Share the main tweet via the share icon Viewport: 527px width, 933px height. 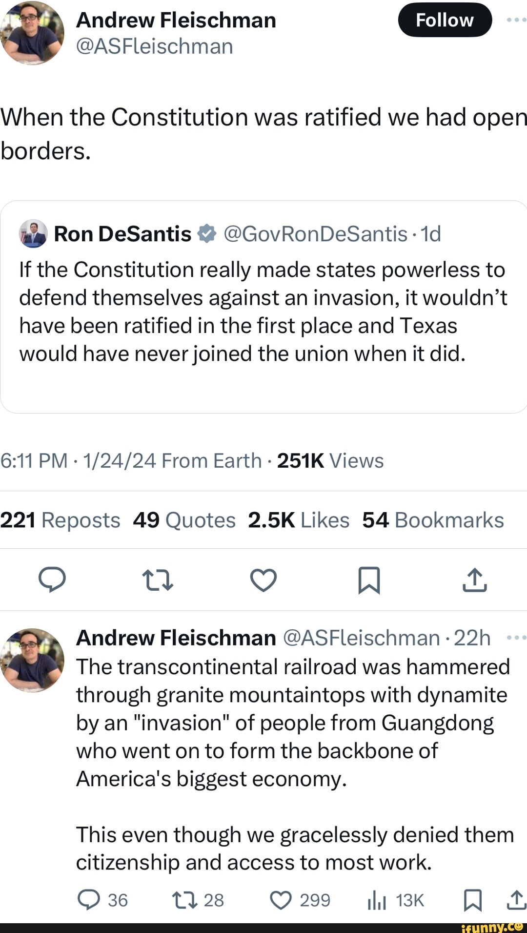(474, 580)
